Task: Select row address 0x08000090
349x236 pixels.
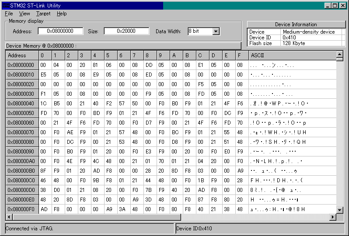Action: click(22, 152)
